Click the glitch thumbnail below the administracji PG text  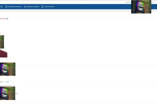[8, 93]
